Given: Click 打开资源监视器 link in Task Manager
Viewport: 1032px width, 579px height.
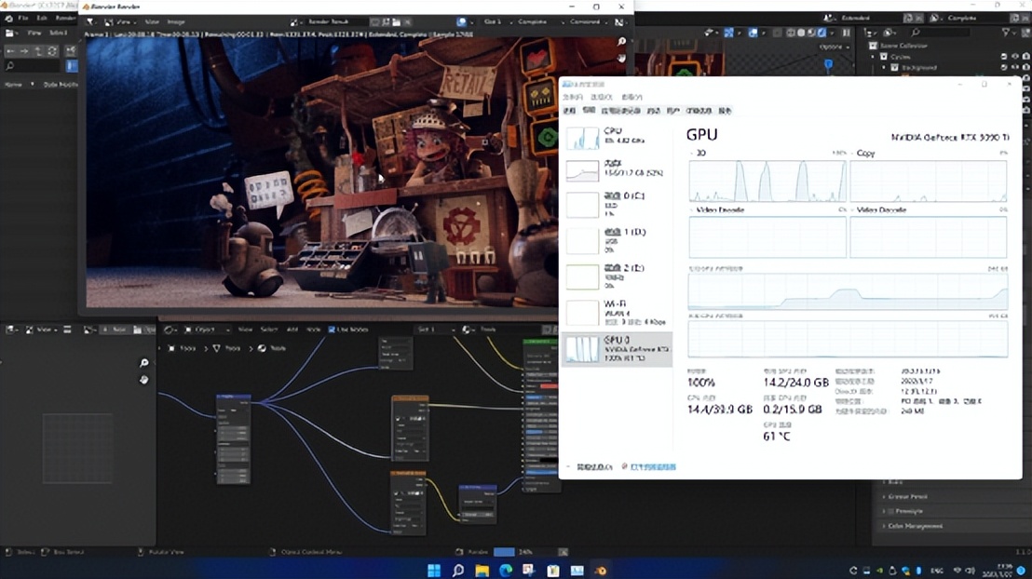Looking at the screenshot, I should point(653,467).
